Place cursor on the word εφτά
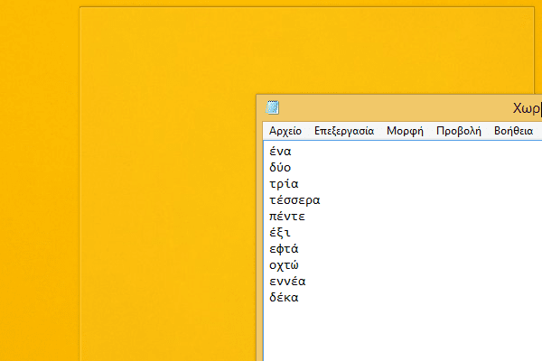Screen dimensions: 542x361 coord(284,249)
